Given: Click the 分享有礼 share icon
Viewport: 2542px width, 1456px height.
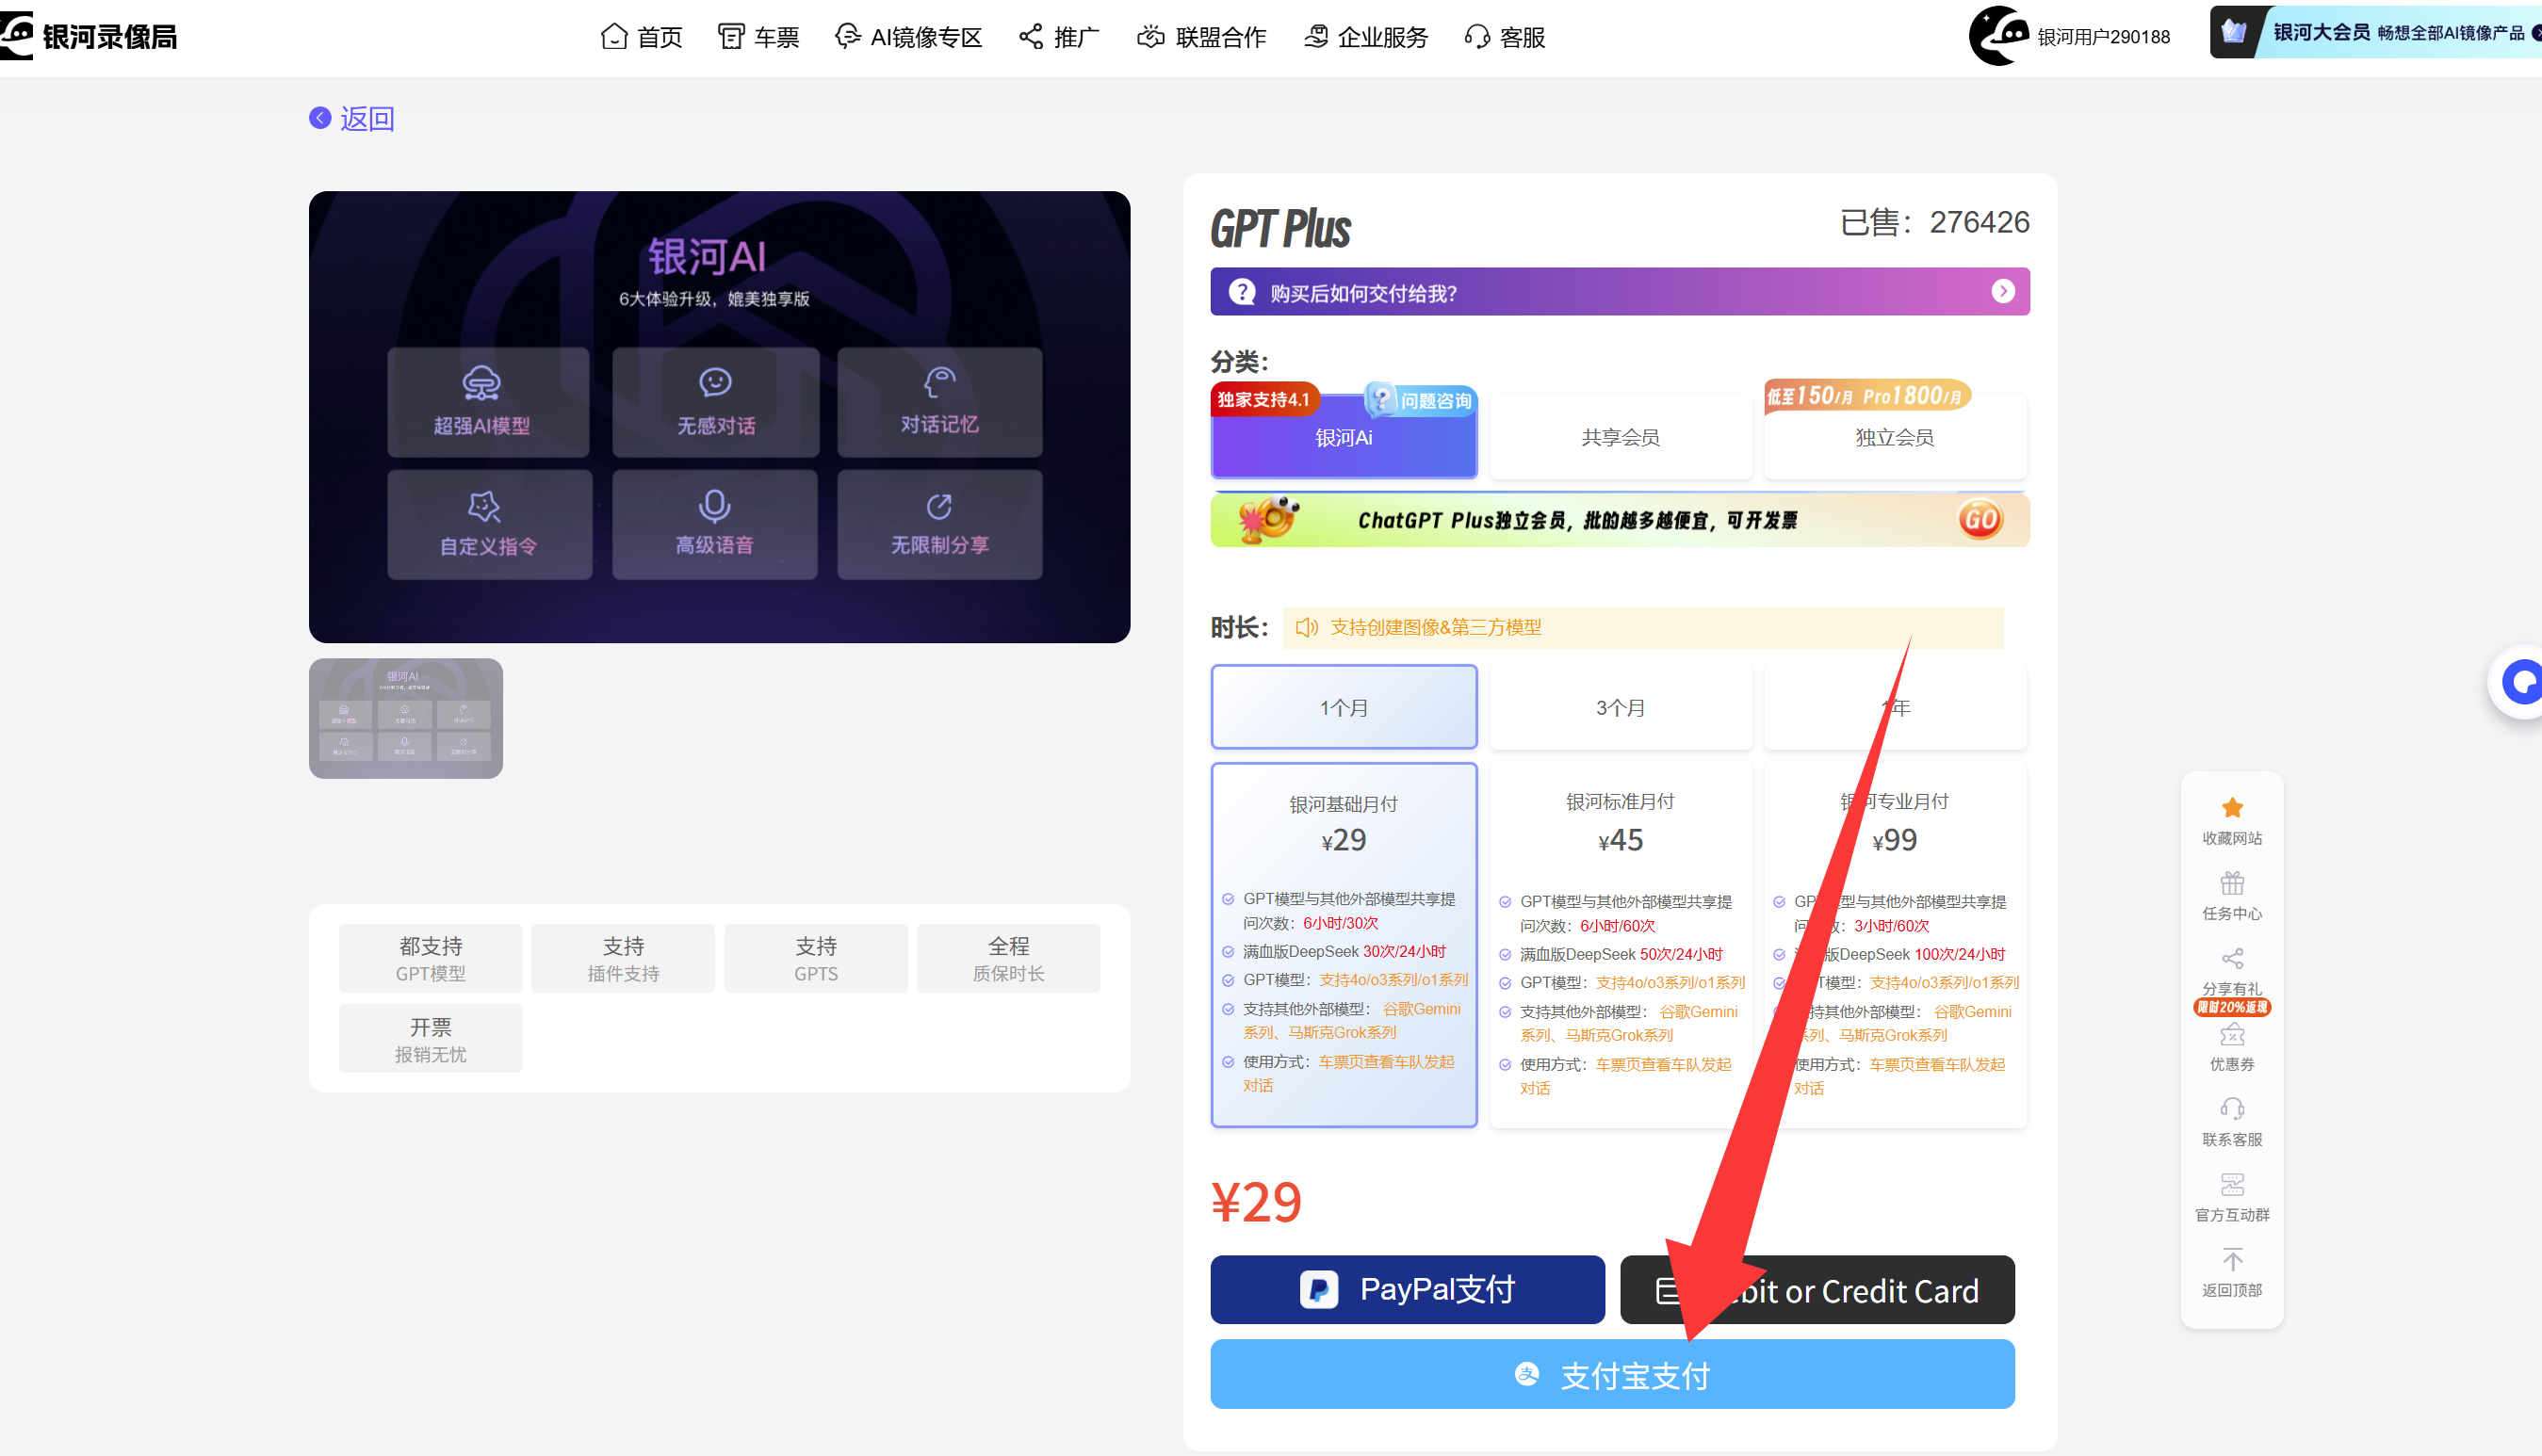Looking at the screenshot, I should [2232, 958].
